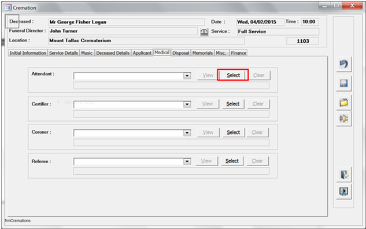Click Clear button in Referee row

pos(257,161)
